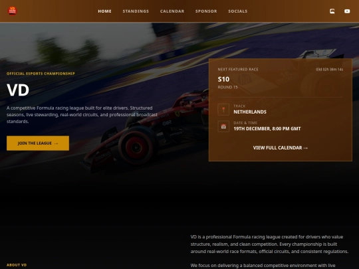Follow the View Full Calendar link
This screenshot has height=269, width=359.
281,147
